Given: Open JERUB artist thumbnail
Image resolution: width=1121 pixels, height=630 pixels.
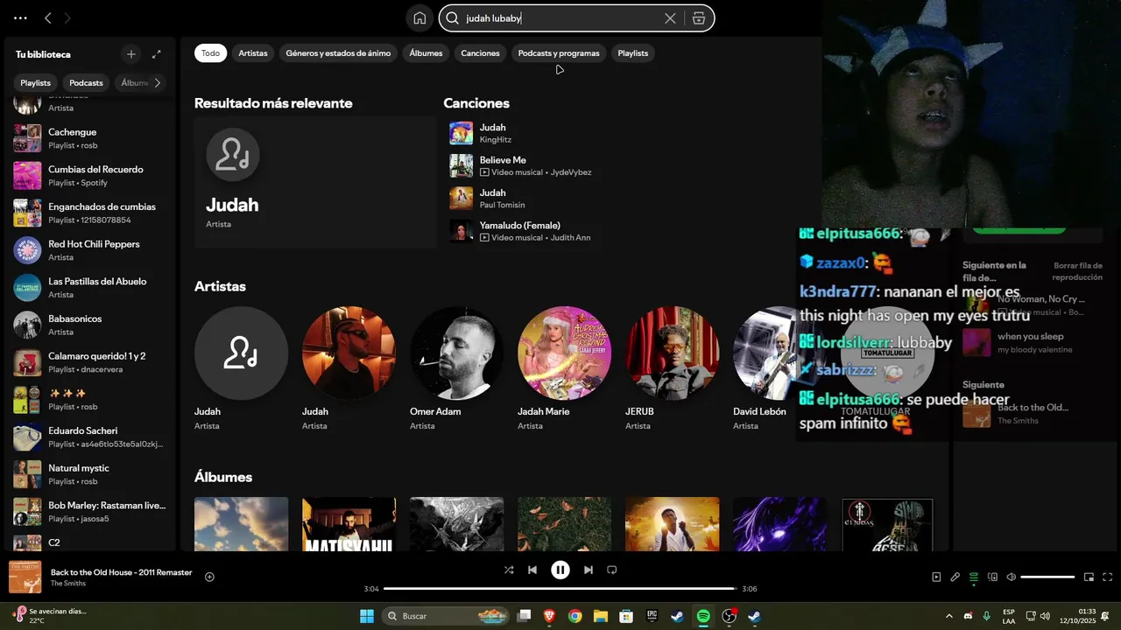Looking at the screenshot, I should point(672,353).
